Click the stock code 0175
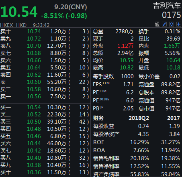 [x=172, y=15]
